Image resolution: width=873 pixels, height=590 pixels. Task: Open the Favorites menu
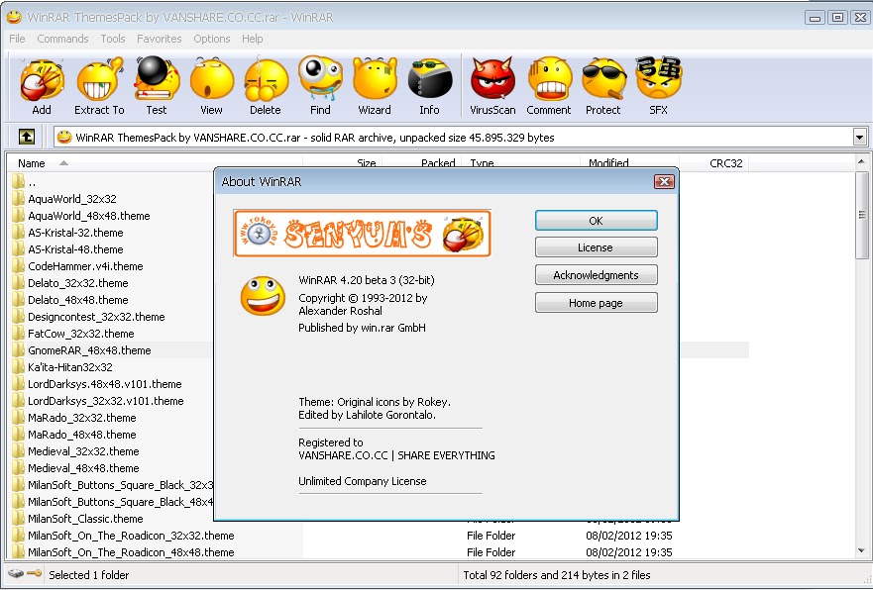(160, 39)
